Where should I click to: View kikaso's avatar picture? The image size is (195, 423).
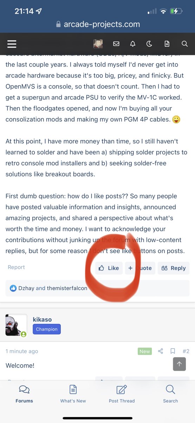pos(16,325)
